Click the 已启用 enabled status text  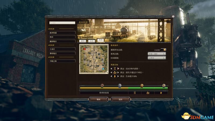(157, 50)
